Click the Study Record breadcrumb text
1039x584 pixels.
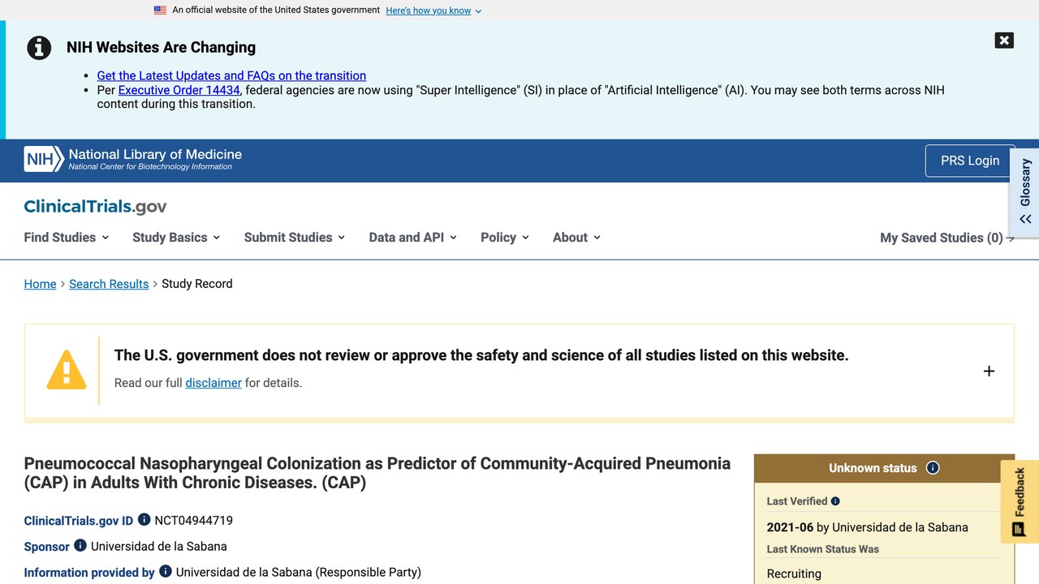(x=197, y=284)
